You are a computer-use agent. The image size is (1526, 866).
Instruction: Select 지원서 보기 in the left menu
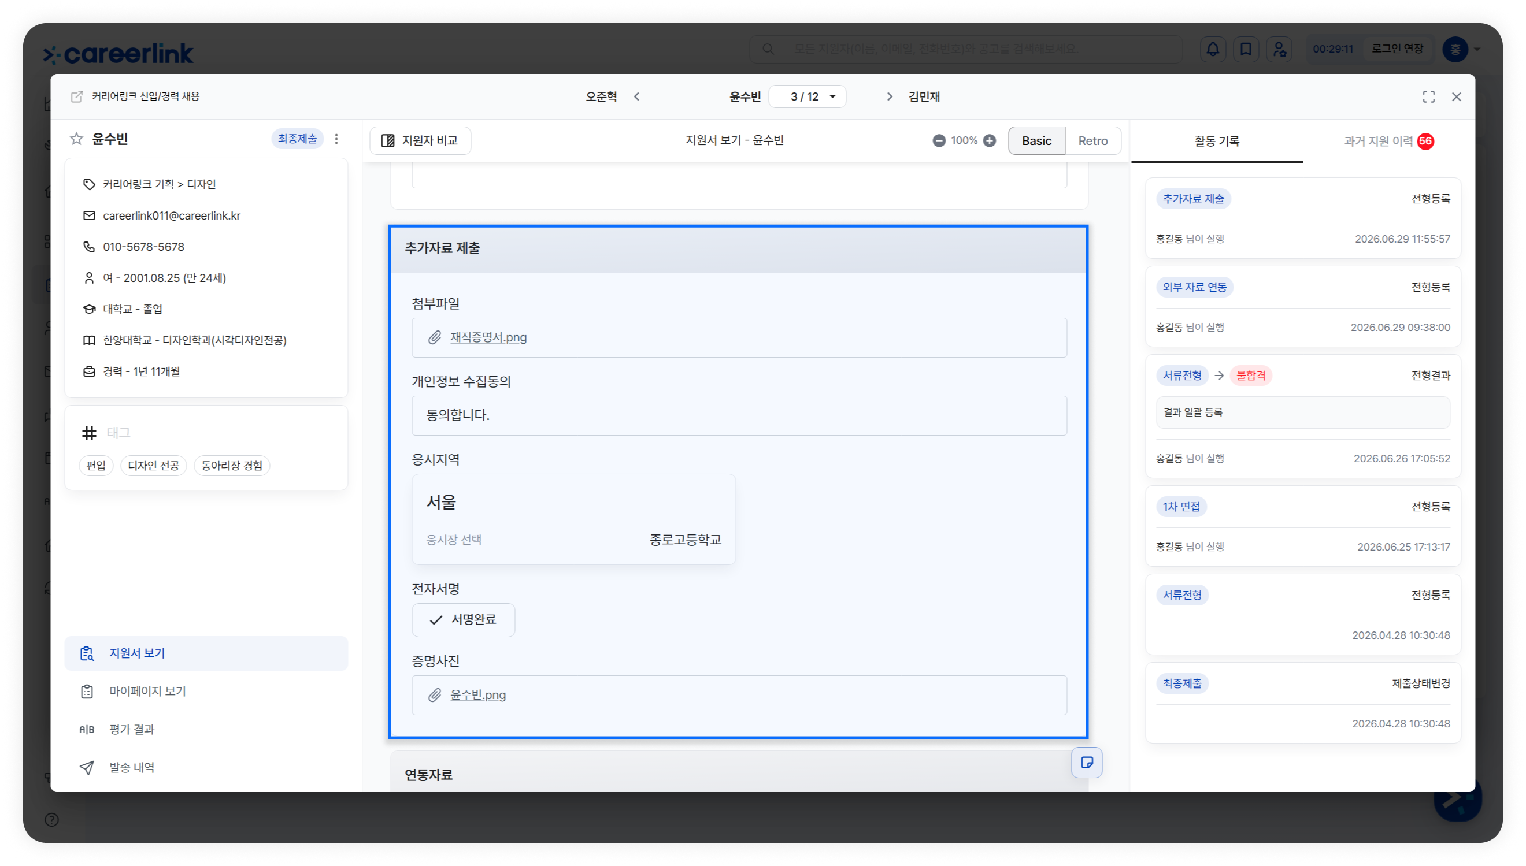point(206,653)
